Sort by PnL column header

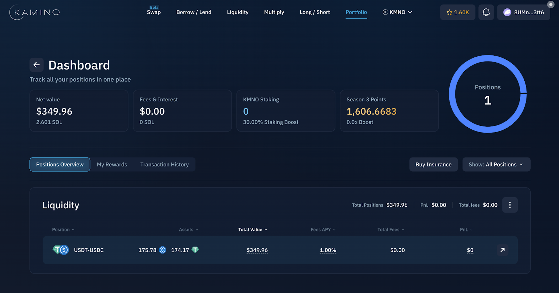pos(466,230)
